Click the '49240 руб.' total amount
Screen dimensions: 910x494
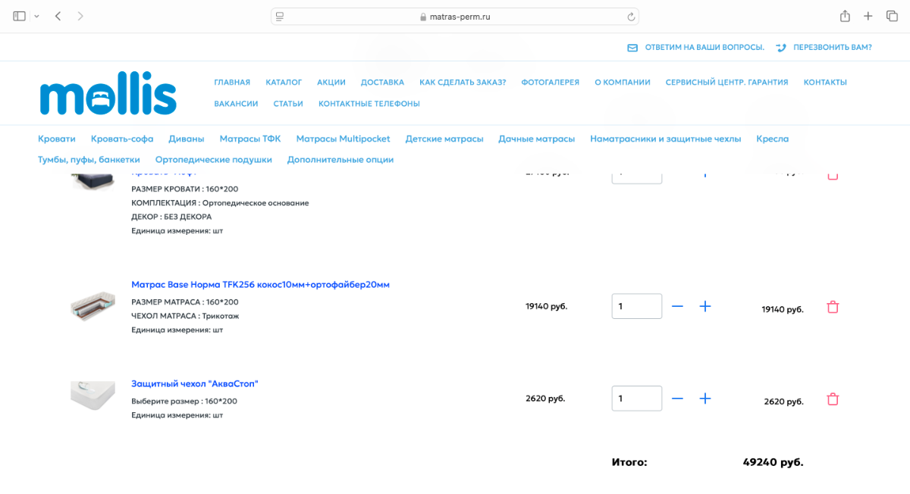tap(773, 462)
